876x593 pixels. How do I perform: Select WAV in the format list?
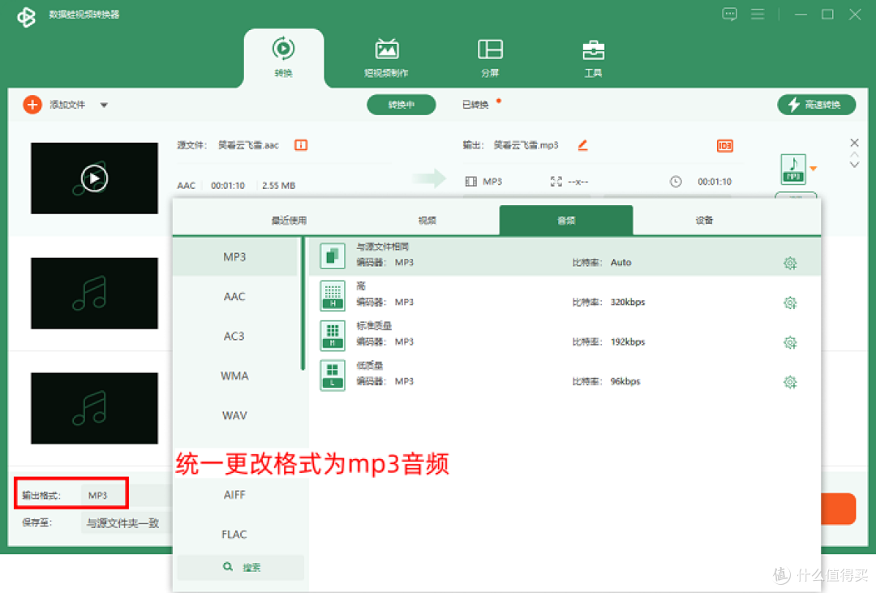(234, 415)
